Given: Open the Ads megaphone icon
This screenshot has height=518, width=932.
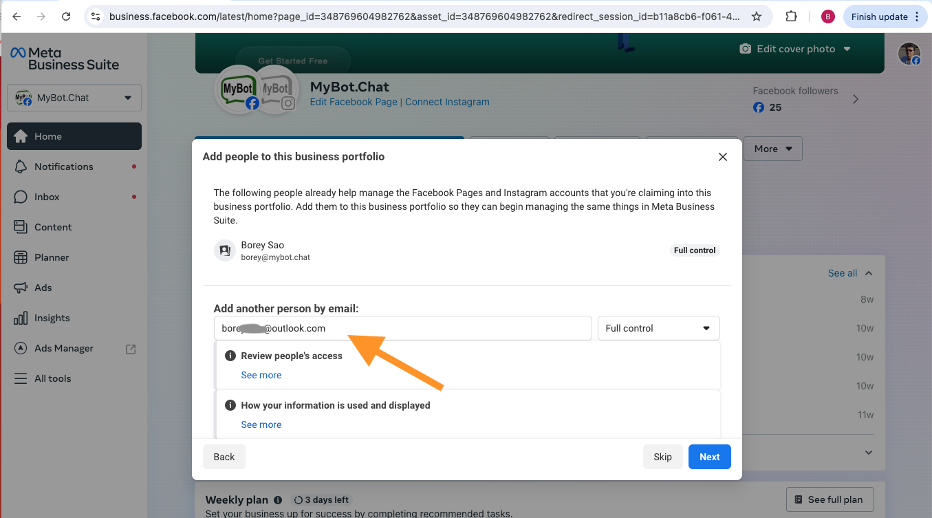Looking at the screenshot, I should click(21, 288).
